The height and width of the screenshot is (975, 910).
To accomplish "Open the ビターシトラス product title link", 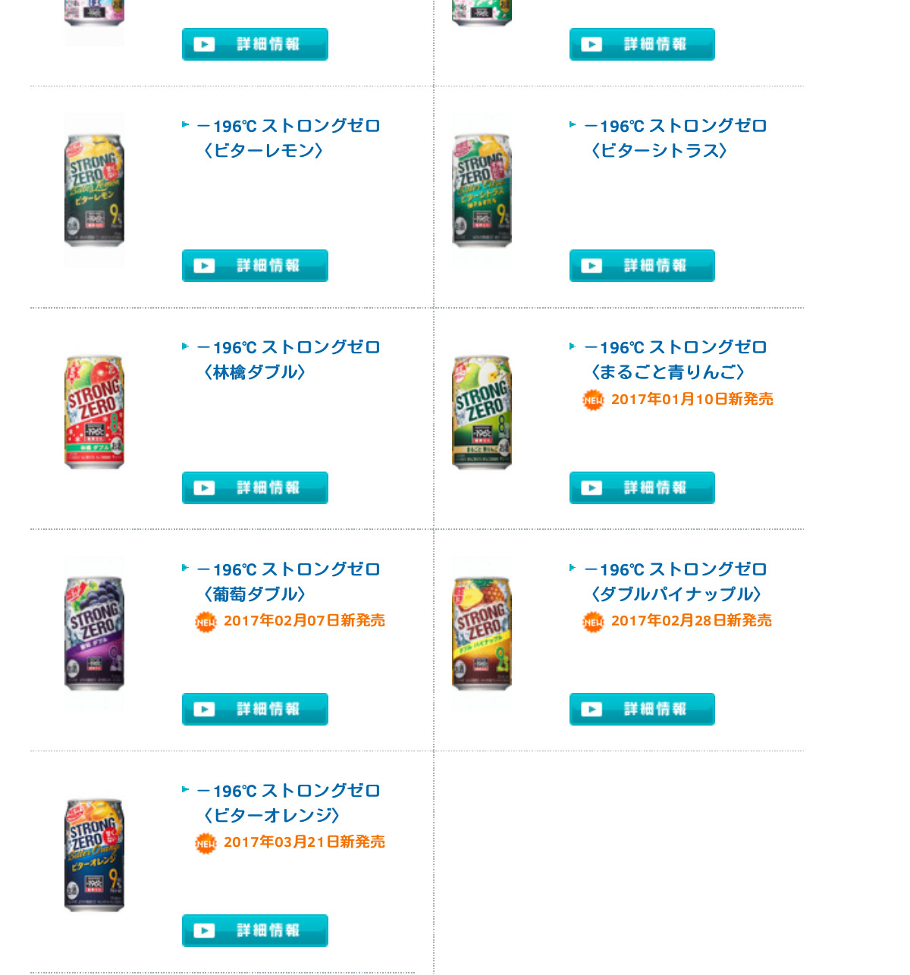I will [675, 138].
